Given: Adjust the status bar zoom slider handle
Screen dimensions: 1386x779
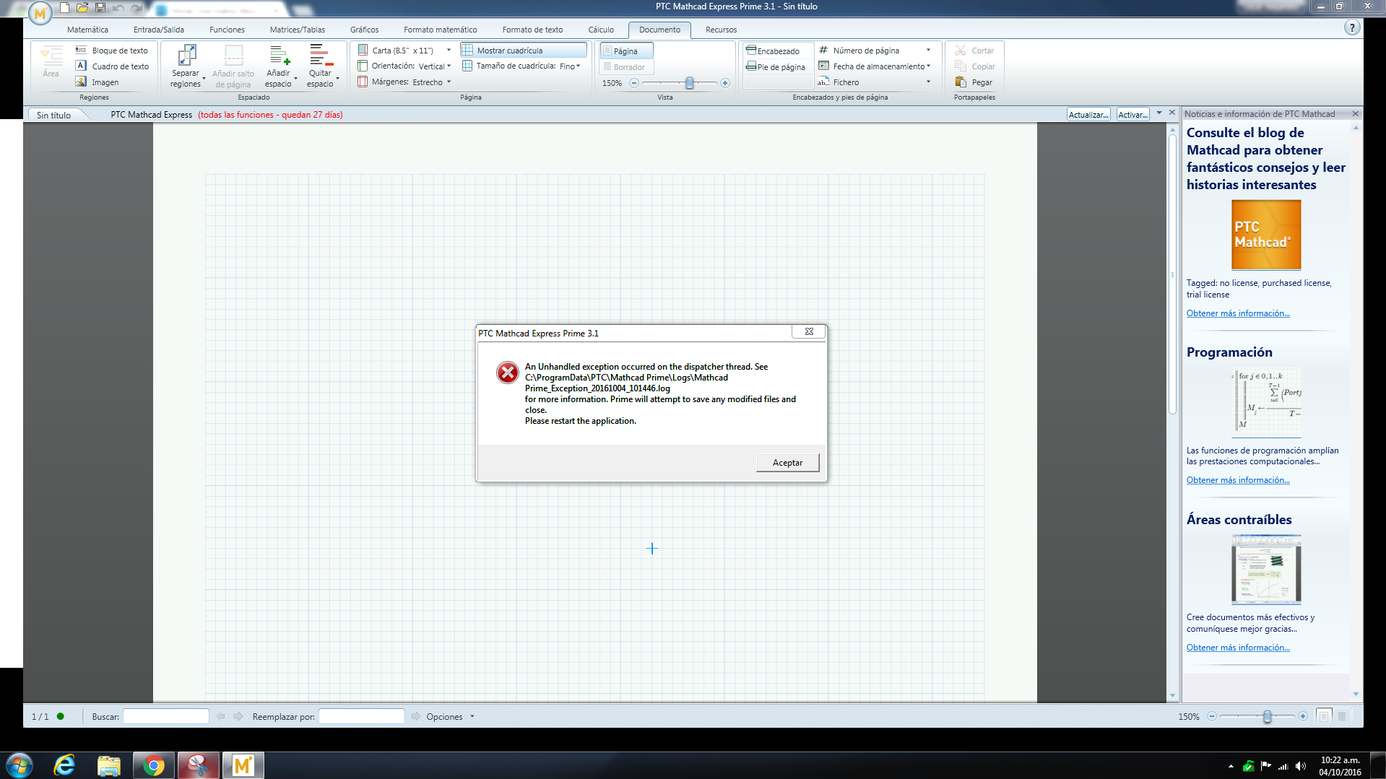Looking at the screenshot, I should (1268, 716).
